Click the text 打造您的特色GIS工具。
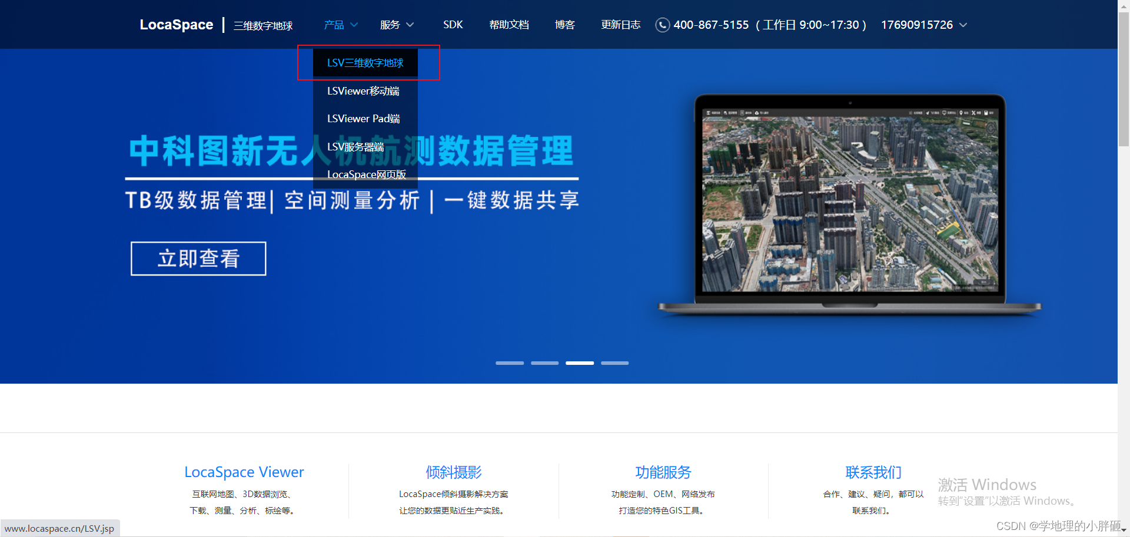1130x537 pixels. 663,511
